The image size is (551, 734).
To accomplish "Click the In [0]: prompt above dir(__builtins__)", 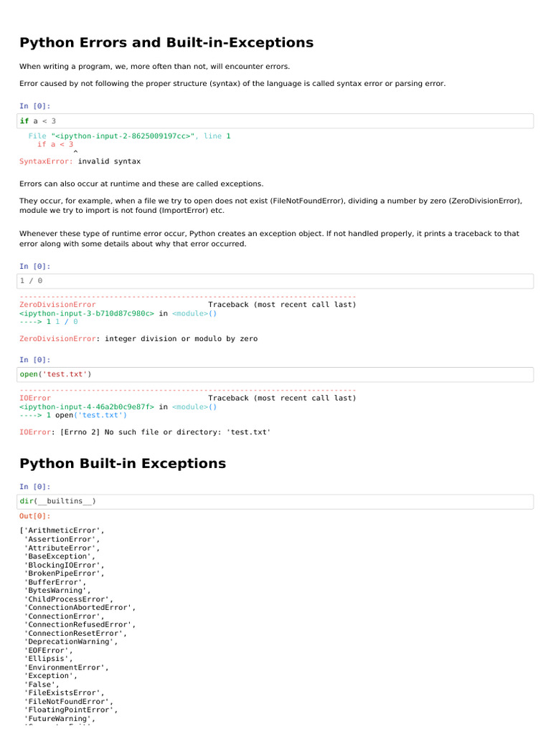I will (x=35, y=487).
